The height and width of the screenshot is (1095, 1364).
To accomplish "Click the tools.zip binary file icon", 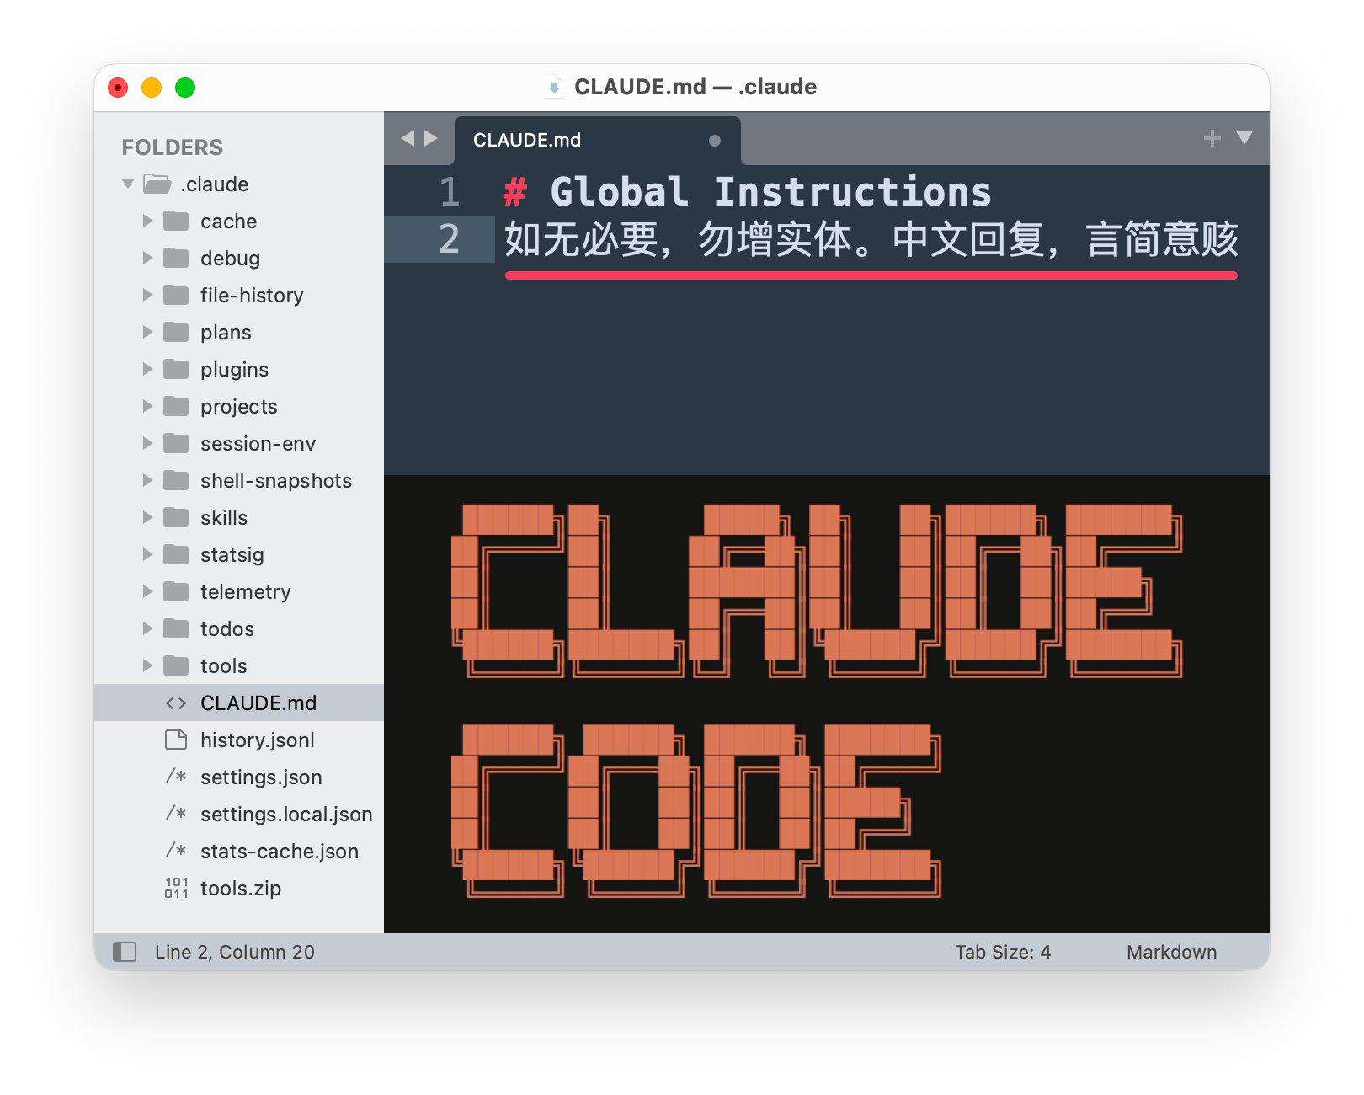I will pos(176,888).
